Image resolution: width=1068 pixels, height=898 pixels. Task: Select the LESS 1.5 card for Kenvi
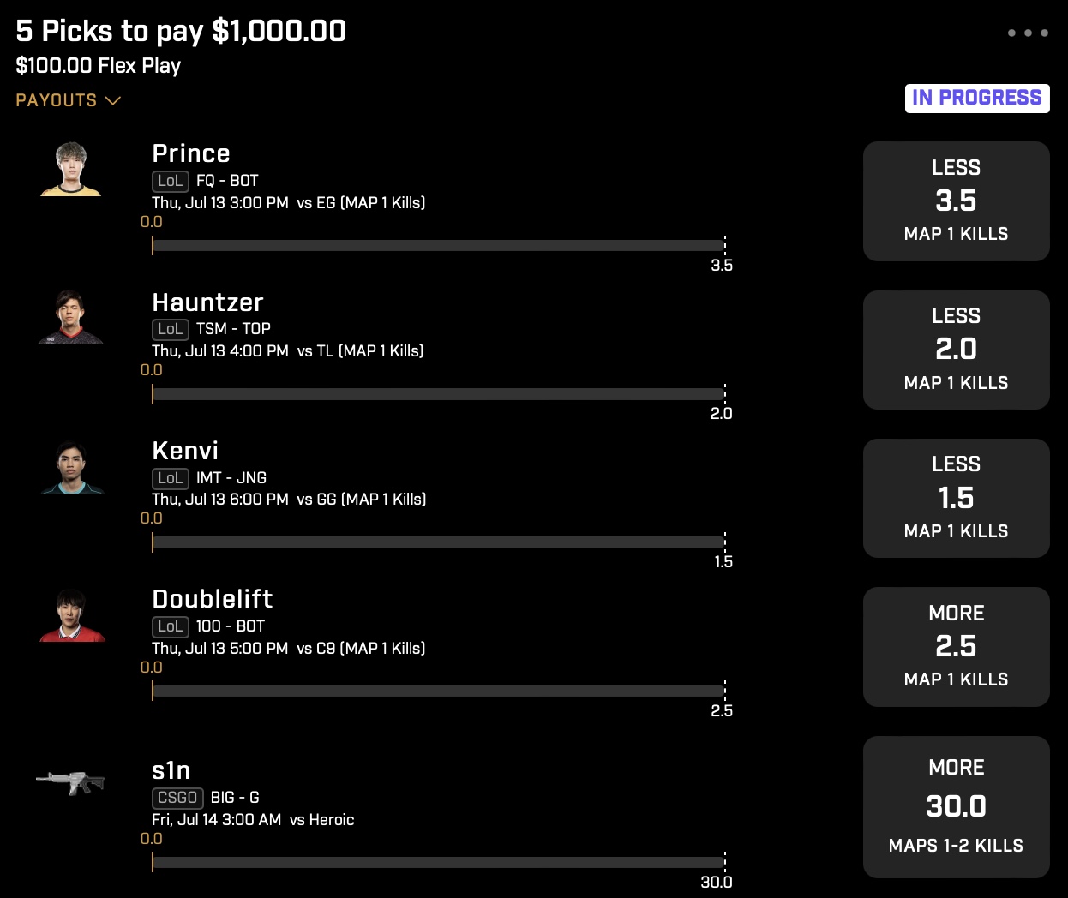(956, 498)
